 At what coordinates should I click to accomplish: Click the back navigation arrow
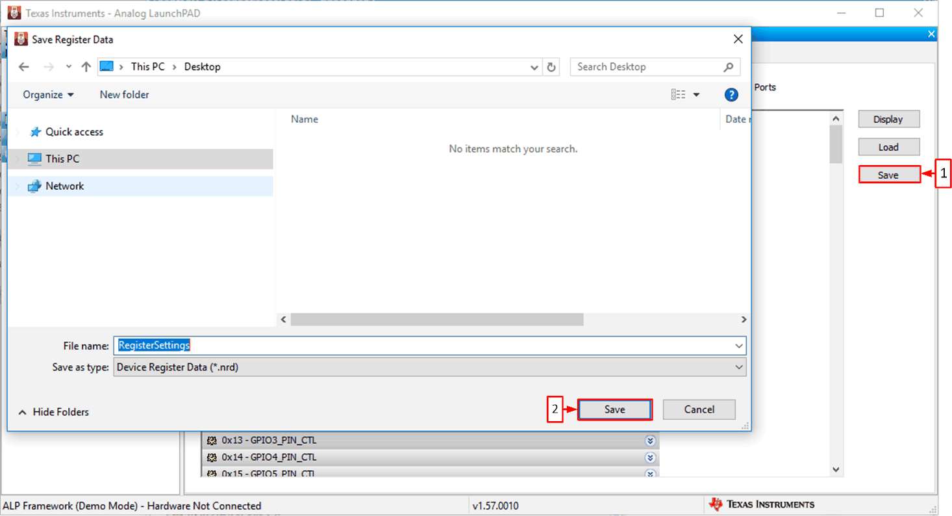pos(24,67)
